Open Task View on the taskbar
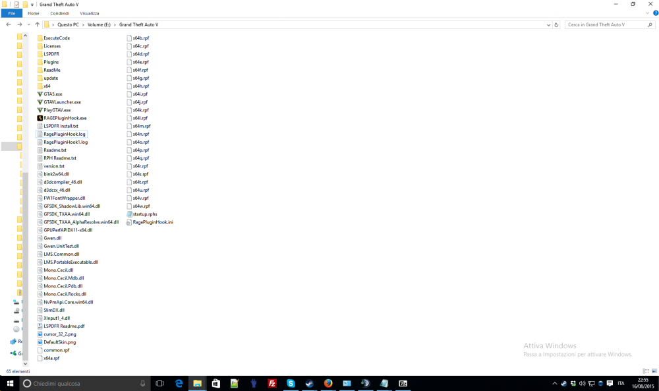Viewport: 659px width, 391px height. pos(159,382)
